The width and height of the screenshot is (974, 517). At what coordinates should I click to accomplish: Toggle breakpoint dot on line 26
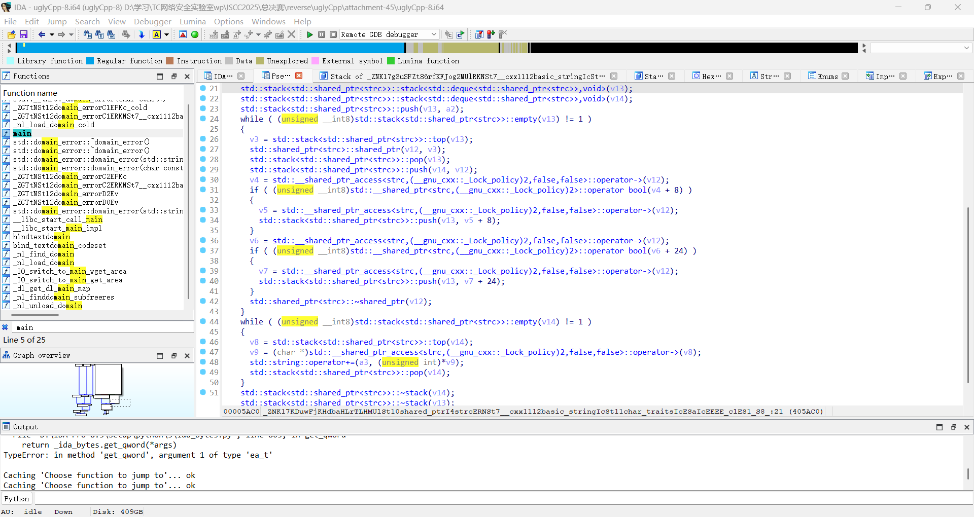tap(203, 139)
